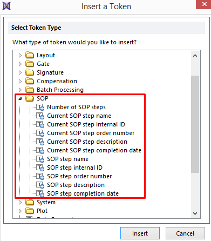
Task: Click the Insert button
Action: point(140,233)
